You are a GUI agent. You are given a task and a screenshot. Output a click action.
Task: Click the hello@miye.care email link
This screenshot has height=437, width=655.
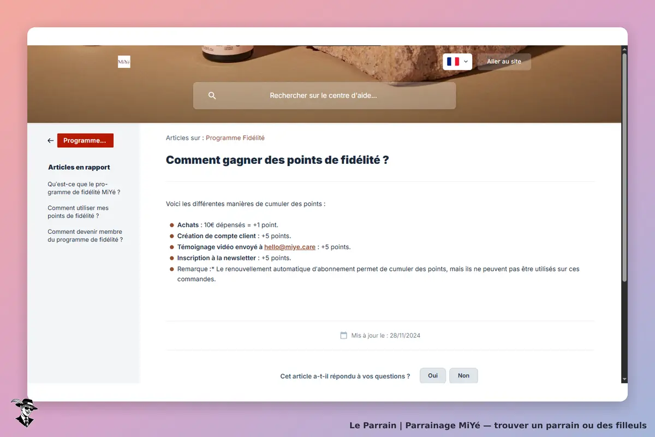(290, 247)
